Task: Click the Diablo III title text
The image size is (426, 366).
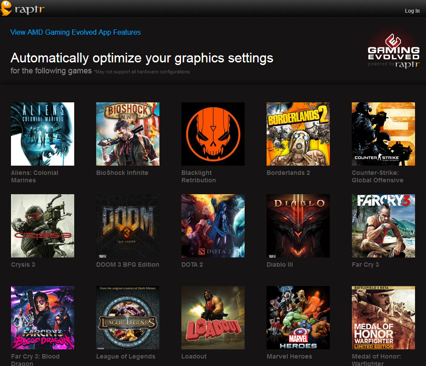Action: coord(280,265)
